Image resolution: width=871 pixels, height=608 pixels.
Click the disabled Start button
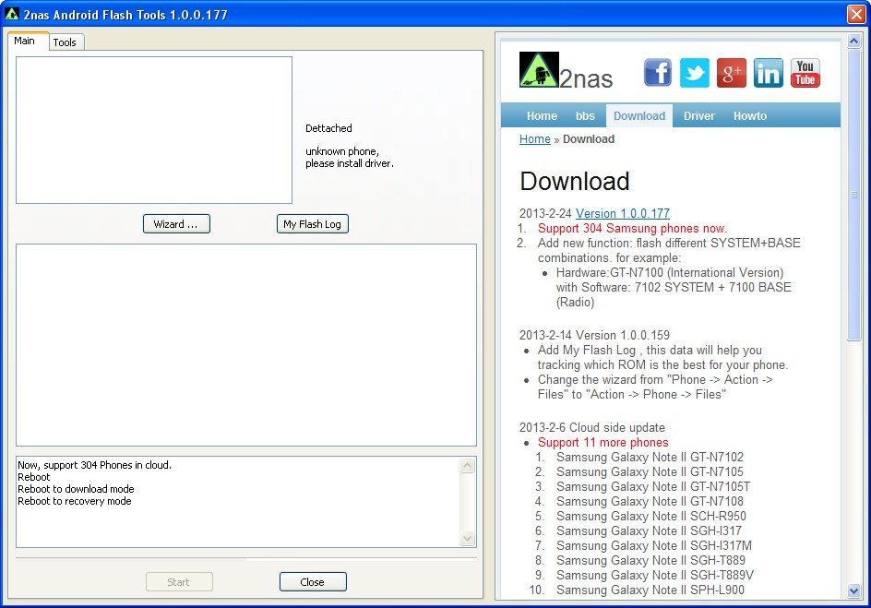pyautogui.click(x=179, y=582)
